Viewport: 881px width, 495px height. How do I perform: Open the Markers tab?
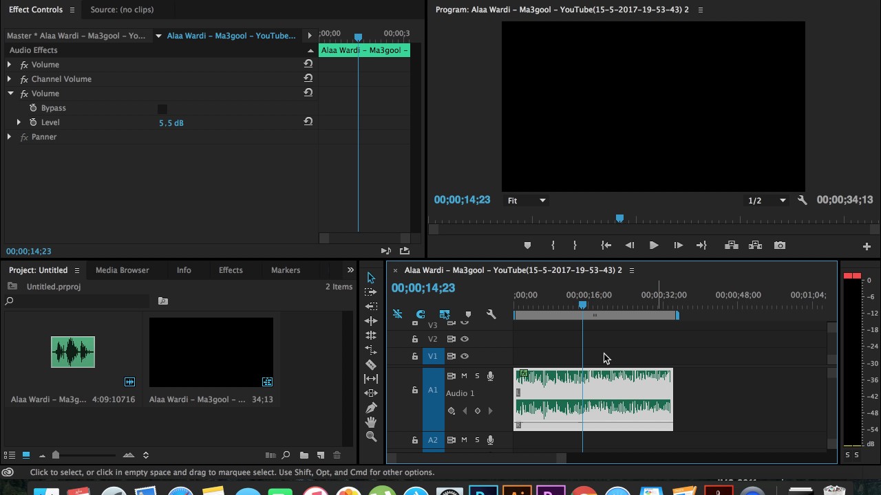(286, 270)
